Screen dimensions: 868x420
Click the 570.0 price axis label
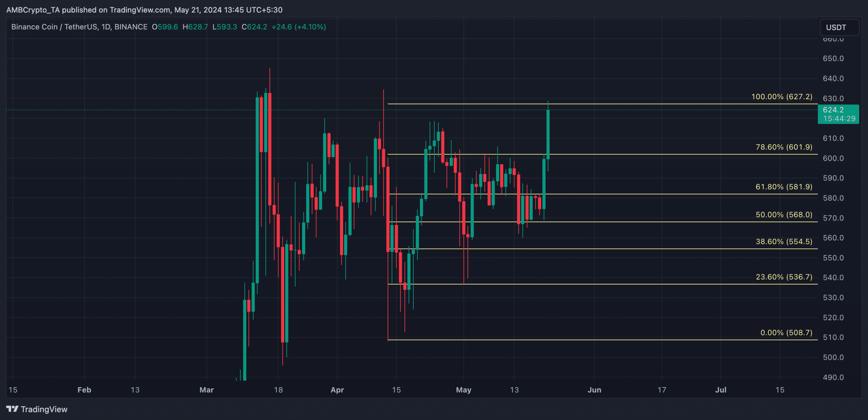coord(833,218)
